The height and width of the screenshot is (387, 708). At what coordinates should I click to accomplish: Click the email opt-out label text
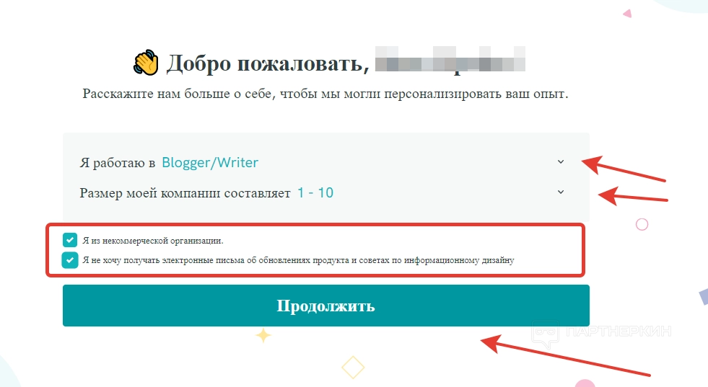(x=298, y=260)
